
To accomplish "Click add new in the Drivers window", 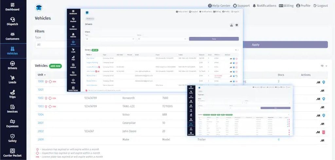I will pos(95,50).
